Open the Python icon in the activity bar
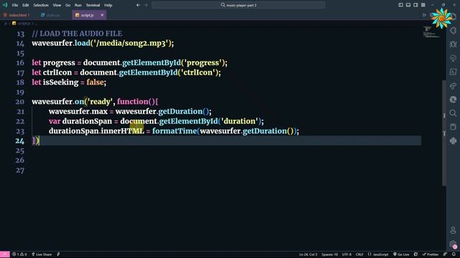Image resolution: width=460 pixels, height=258 pixels. pyautogui.click(x=454, y=140)
